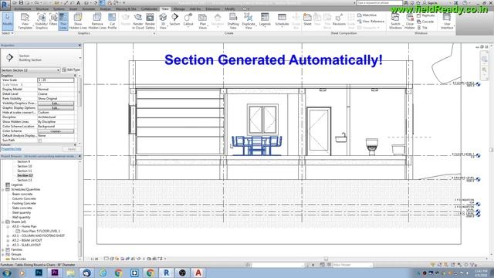The width and height of the screenshot is (494, 278).
Task: Open the Legends tool
Action: [265, 19]
